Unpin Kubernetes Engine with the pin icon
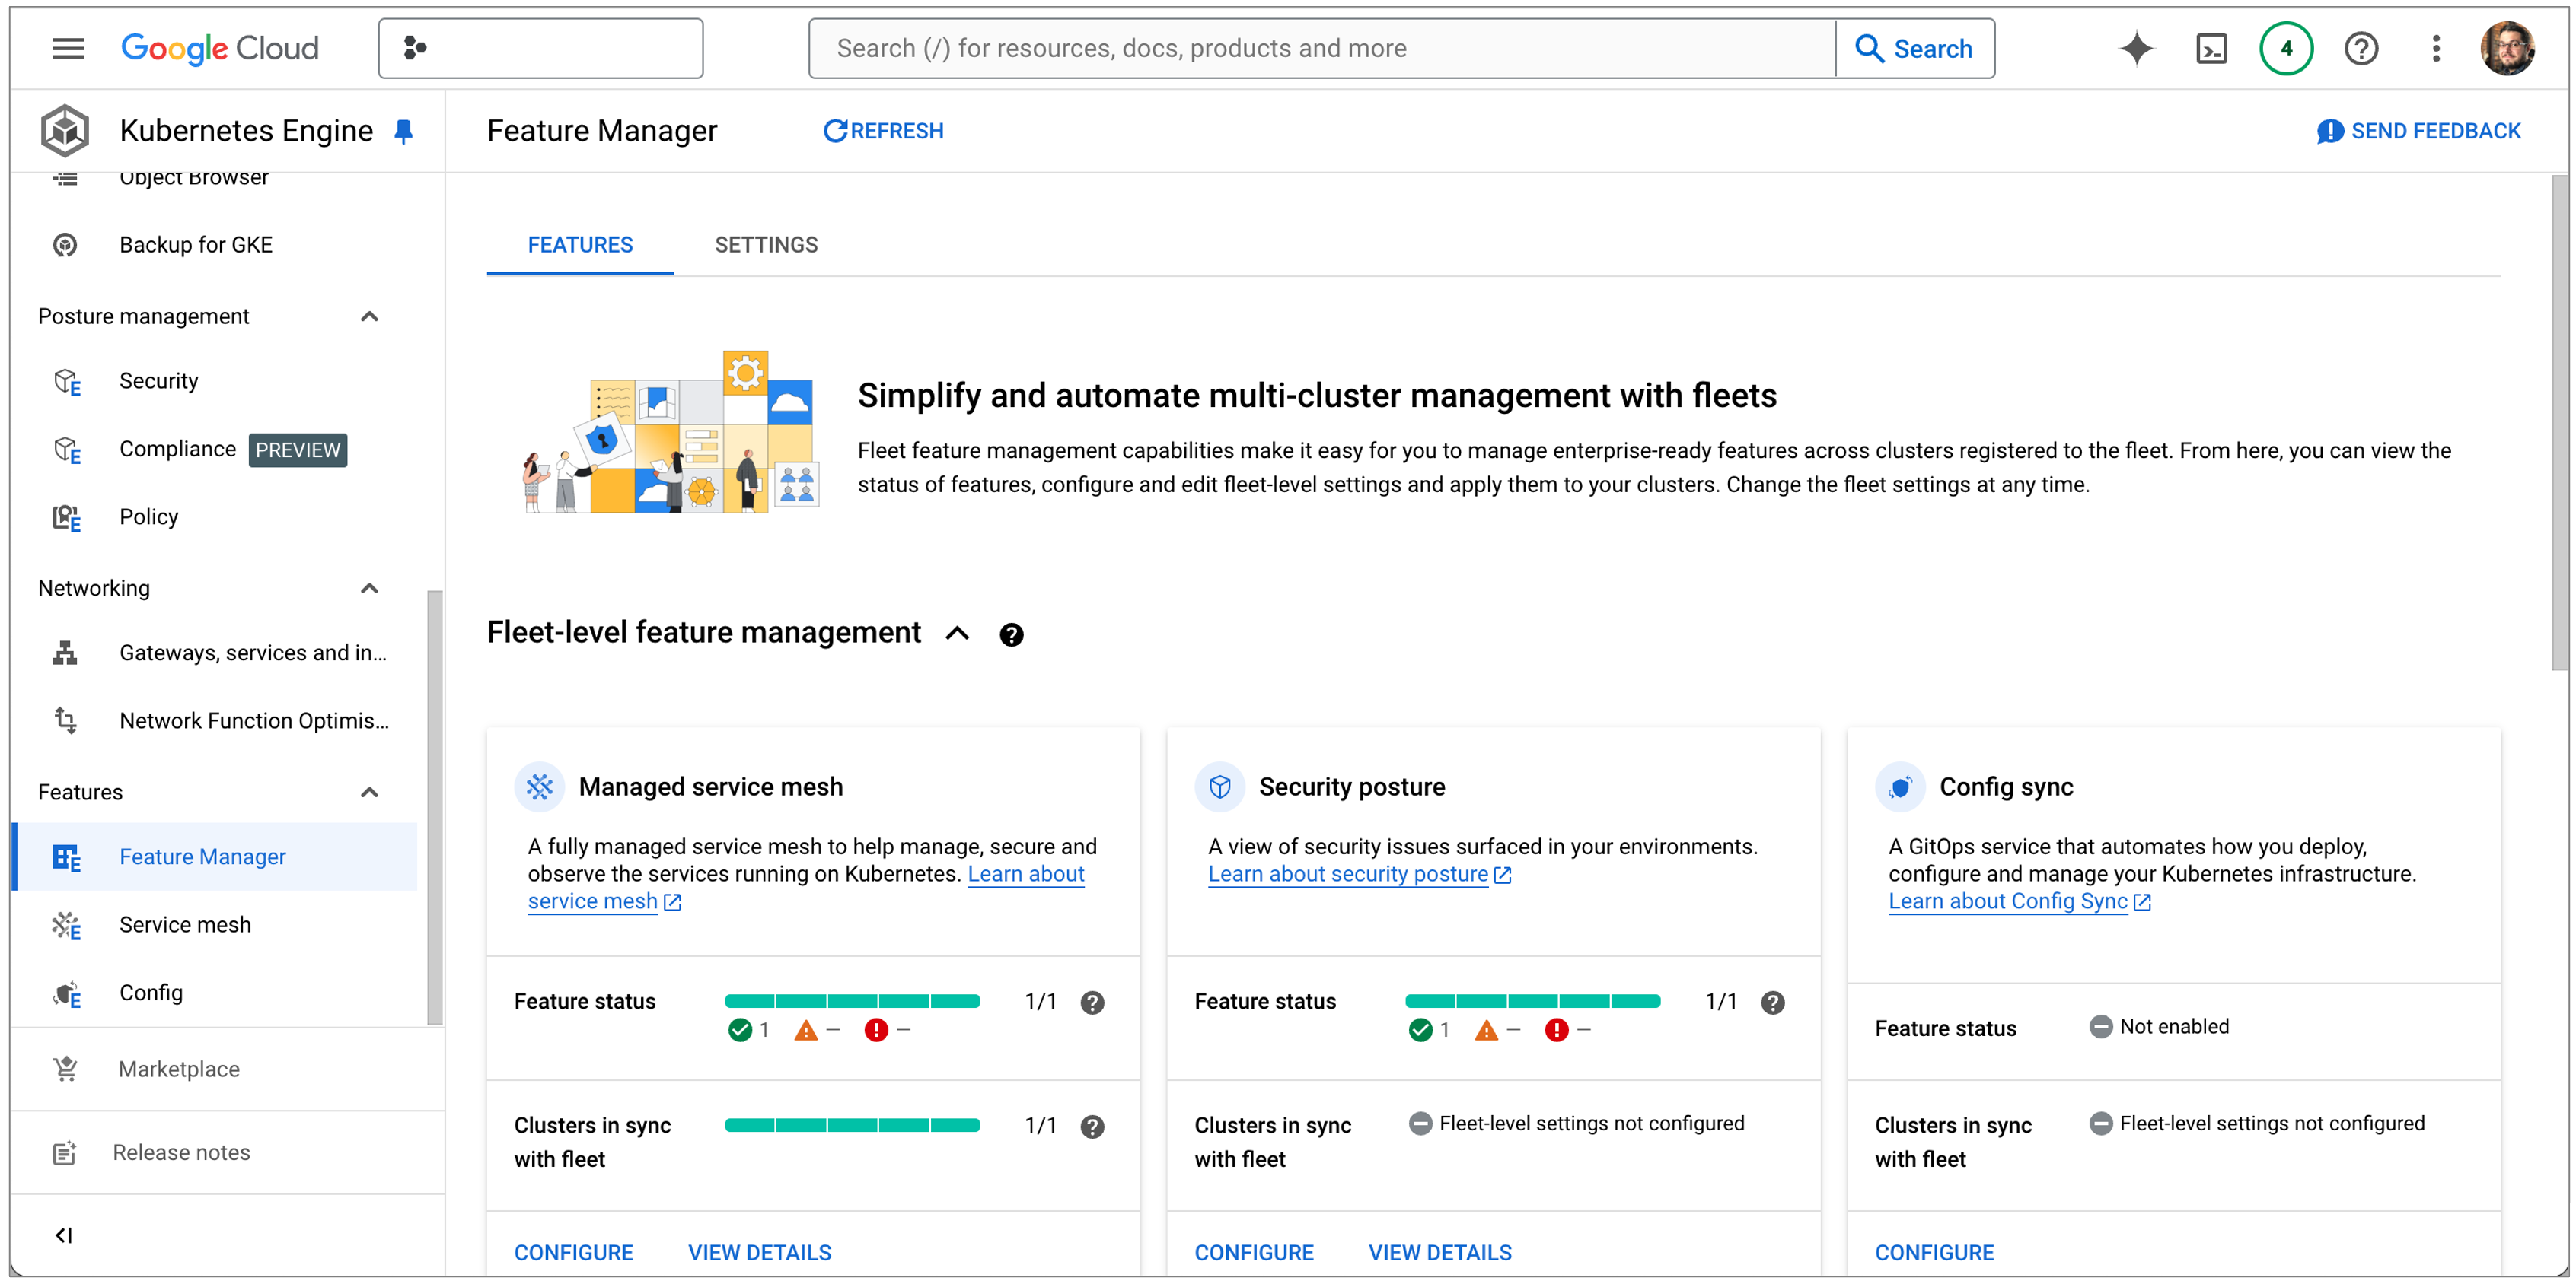The height and width of the screenshot is (1284, 2576). point(403,131)
